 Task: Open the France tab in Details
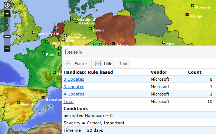click(76, 64)
